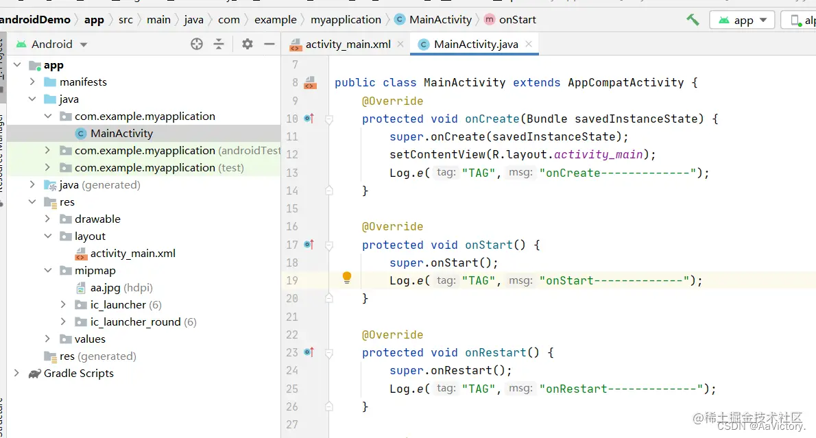816x438 pixels.
Task: Click the Select Opened File target icon
Action: point(197,45)
